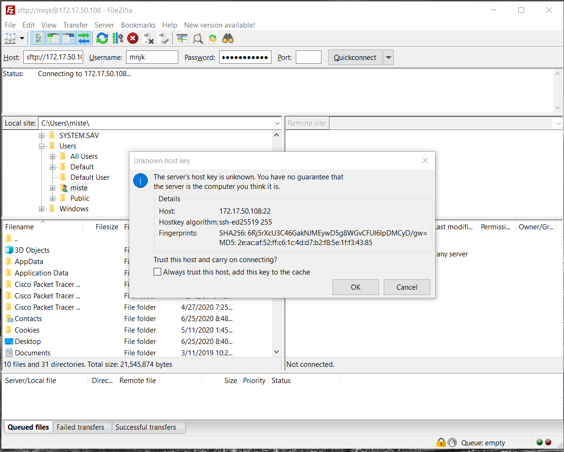This screenshot has height=452, width=564.
Task: Open the Transfer menu
Action: coord(76,25)
